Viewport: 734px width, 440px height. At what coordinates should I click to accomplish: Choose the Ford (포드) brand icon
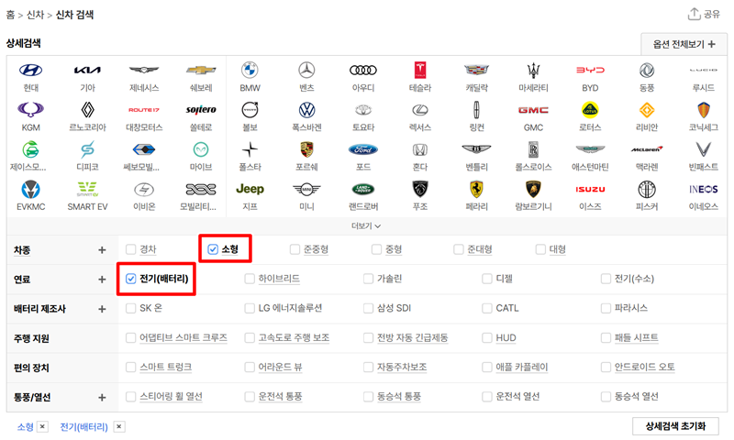[363, 149]
